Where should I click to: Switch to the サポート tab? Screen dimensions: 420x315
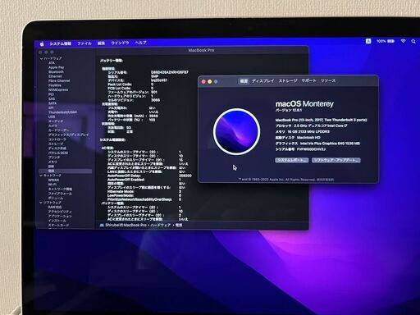click(x=308, y=80)
